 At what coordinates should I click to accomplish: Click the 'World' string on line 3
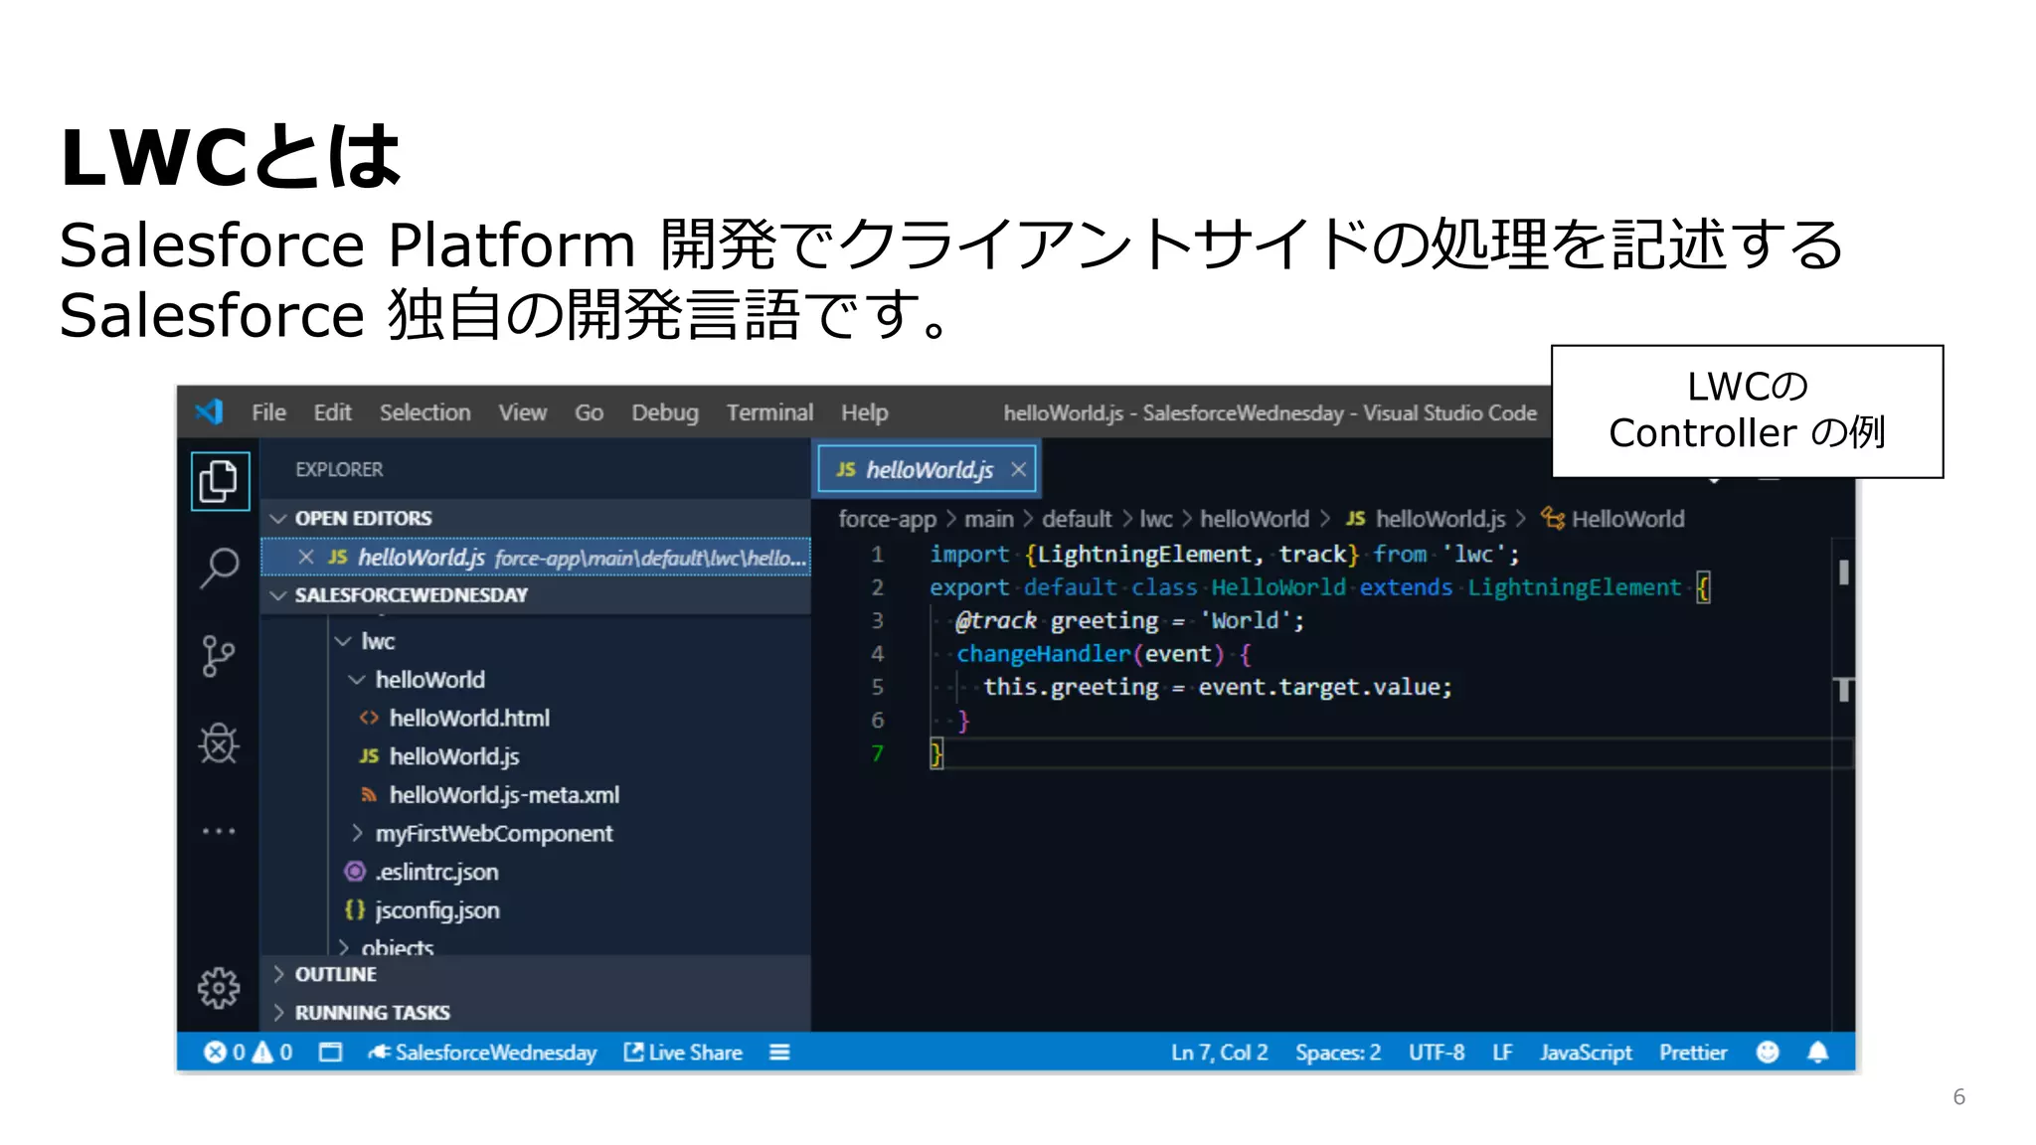(x=1245, y=620)
